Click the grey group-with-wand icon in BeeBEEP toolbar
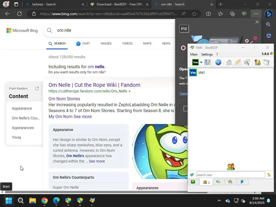The image size is (276, 207). pos(247,62)
